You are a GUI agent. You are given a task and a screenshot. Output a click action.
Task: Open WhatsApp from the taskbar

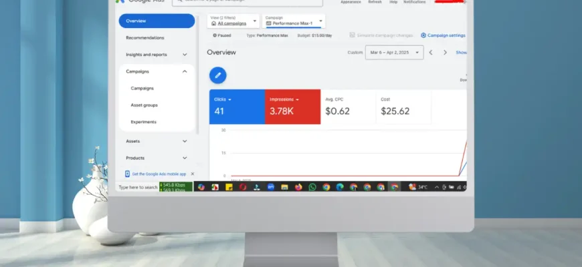click(312, 187)
